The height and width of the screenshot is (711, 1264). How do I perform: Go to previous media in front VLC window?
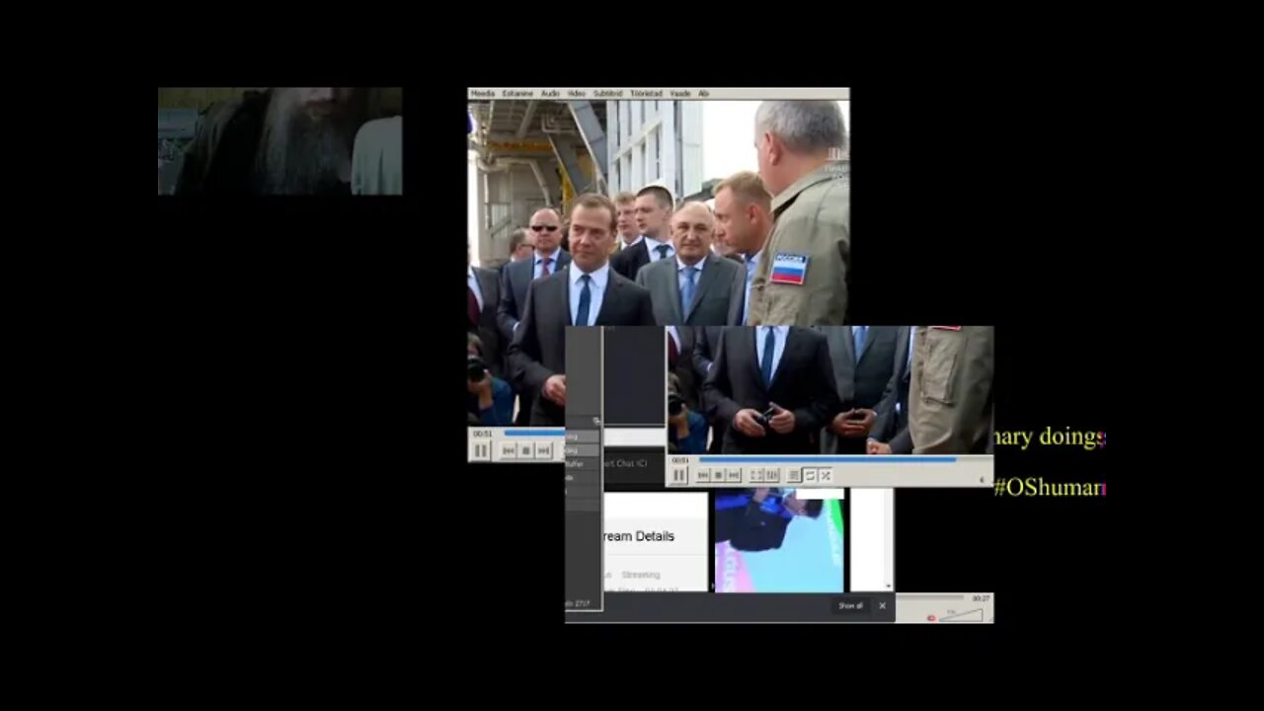coord(703,475)
